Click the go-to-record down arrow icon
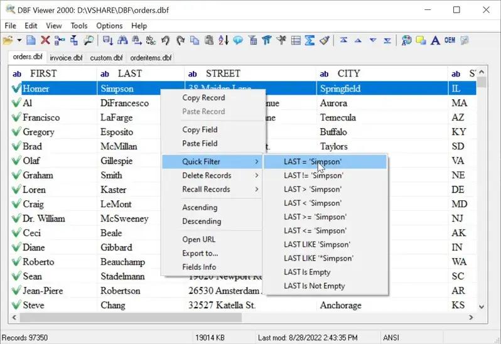The width and height of the screenshot is (501, 344). pos(108,40)
